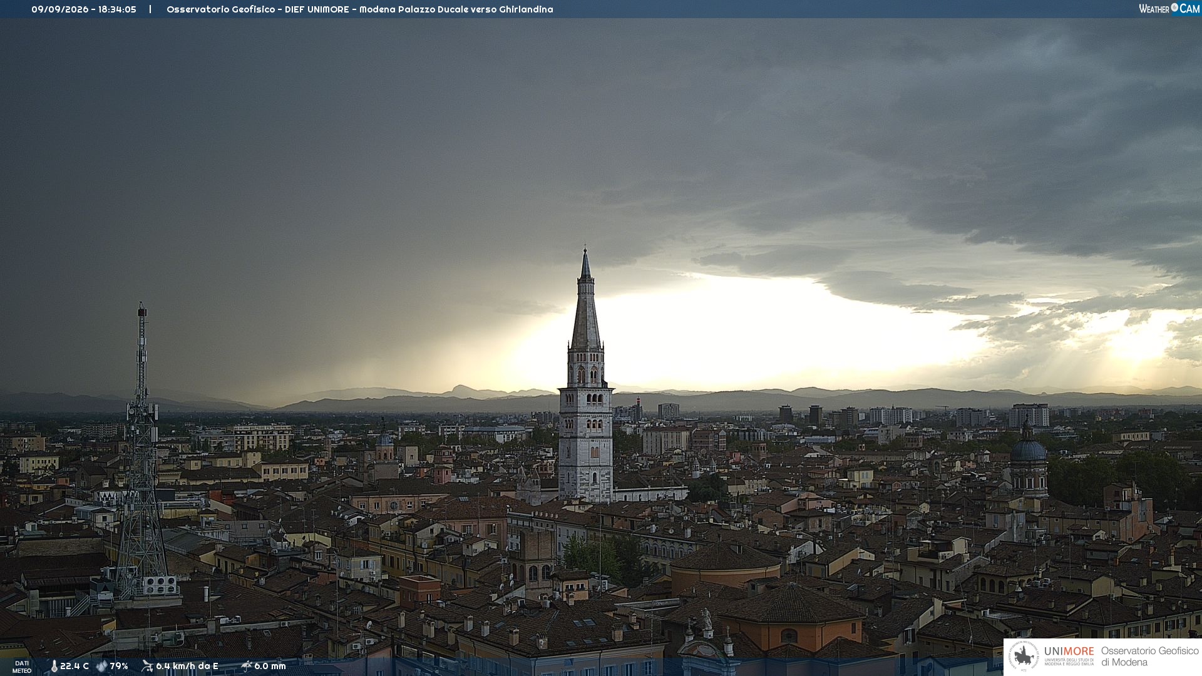Click the camera lens icon in WeatherCam logo

coord(1174,8)
